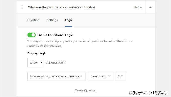Switch to the Settings tab
The image size is (171, 97).
52,20
